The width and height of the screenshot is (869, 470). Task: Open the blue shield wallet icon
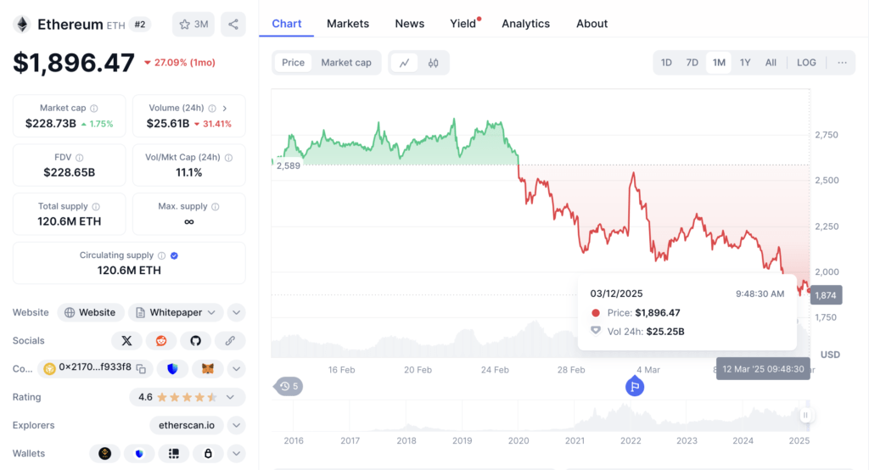139,453
